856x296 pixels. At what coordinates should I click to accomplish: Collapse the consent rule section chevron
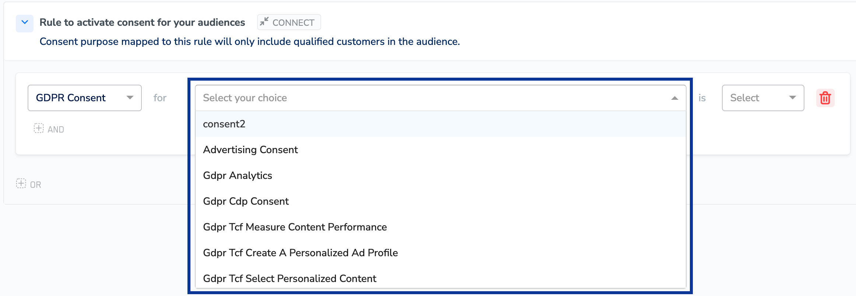point(25,22)
